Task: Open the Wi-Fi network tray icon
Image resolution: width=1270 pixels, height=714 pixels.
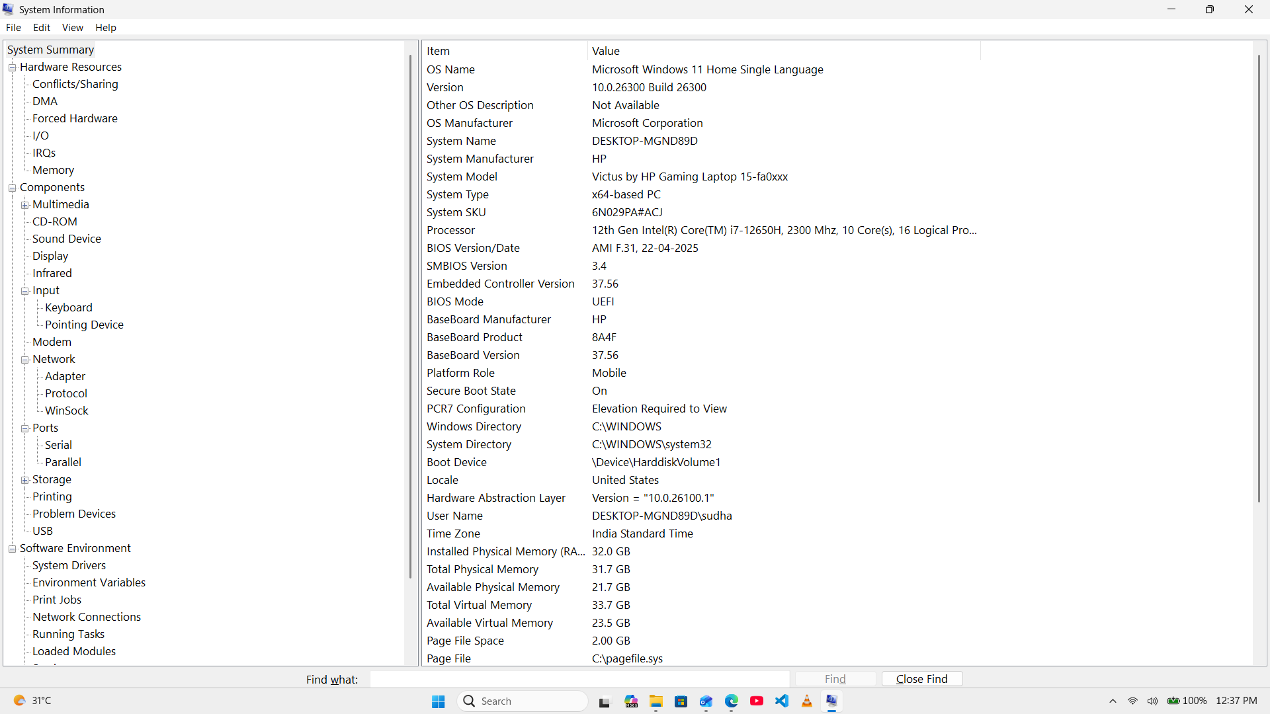Action: click(1133, 701)
